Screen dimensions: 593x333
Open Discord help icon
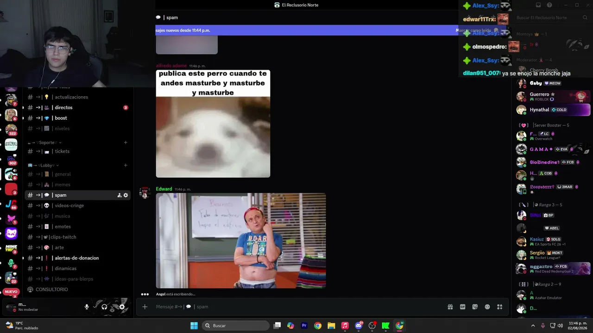549,5
